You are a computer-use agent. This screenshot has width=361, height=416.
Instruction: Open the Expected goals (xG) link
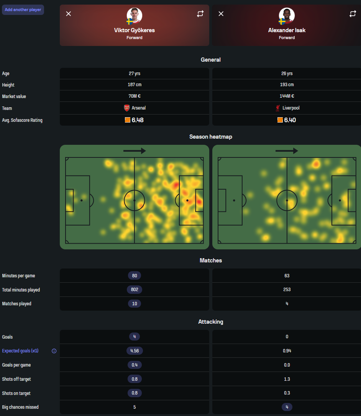click(x=20, y=351)
